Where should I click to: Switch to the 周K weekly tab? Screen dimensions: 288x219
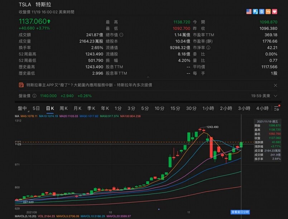click(63, 108)
